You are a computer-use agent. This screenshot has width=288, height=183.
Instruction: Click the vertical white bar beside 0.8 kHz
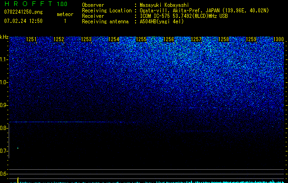coord(9,141)
